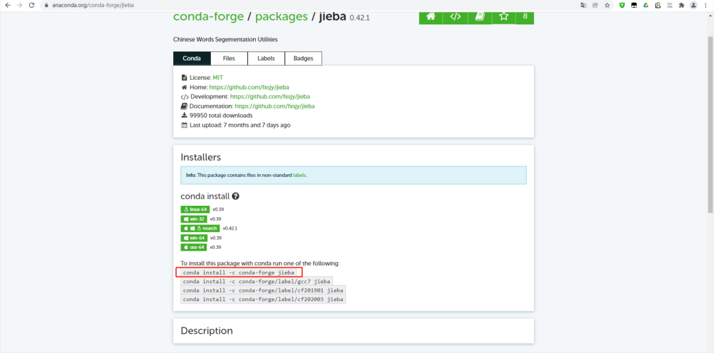
Task: Open the development code brackets icon
Action: (456, 16)
